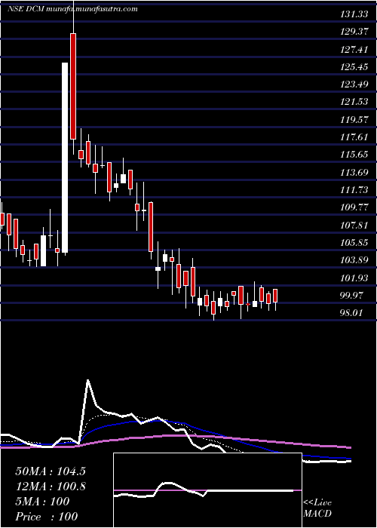The image size is (377, 528).
Task: Click the 98.01 price axis label
Action: pos(352,314)
